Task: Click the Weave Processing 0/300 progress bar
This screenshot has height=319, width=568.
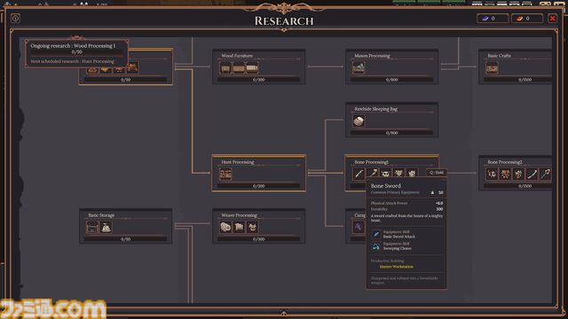Action: pos(258,239)
